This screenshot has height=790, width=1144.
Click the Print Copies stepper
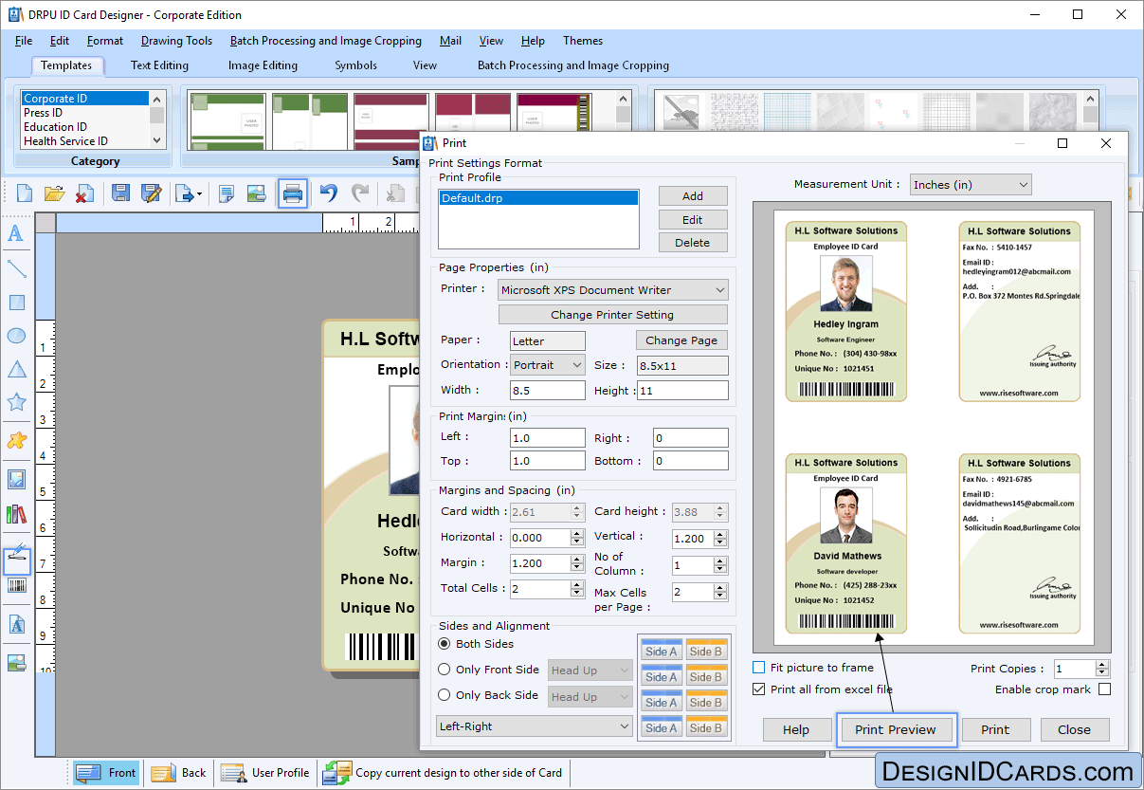1102,669
